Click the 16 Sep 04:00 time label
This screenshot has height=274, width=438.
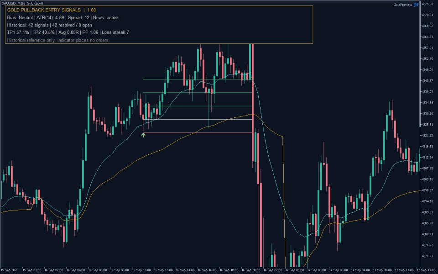(x=75, y=270)
